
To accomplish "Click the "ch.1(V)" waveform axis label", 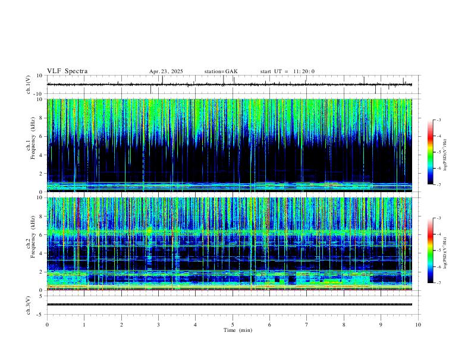I will click(29, 84).
